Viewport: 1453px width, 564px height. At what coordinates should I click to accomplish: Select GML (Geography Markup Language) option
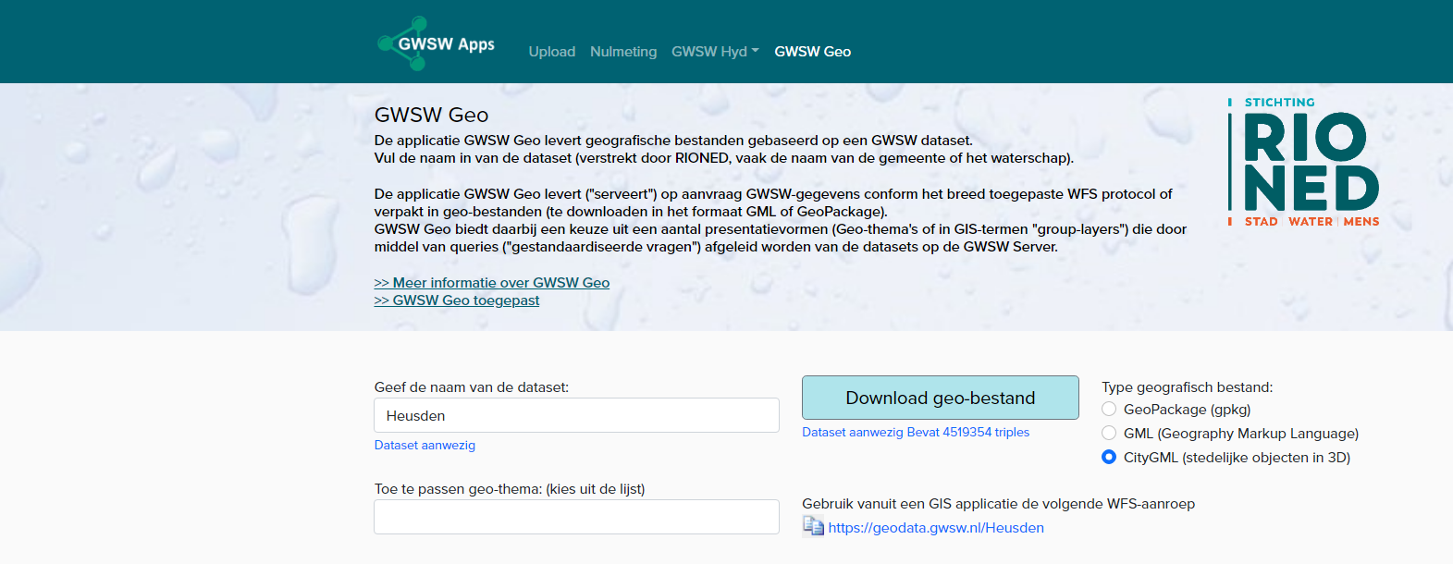coord(1109,433)
